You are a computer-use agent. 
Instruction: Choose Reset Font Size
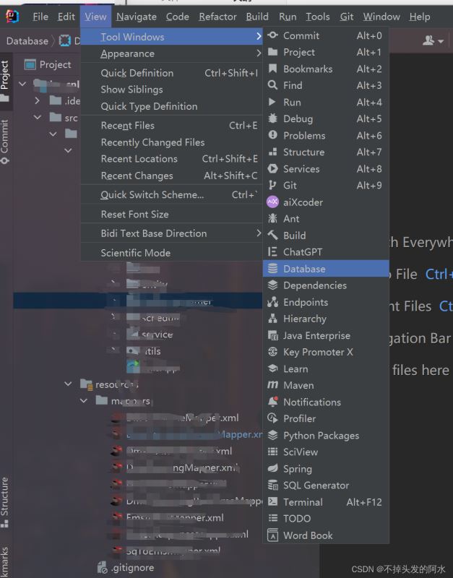[x=171, y=214]
